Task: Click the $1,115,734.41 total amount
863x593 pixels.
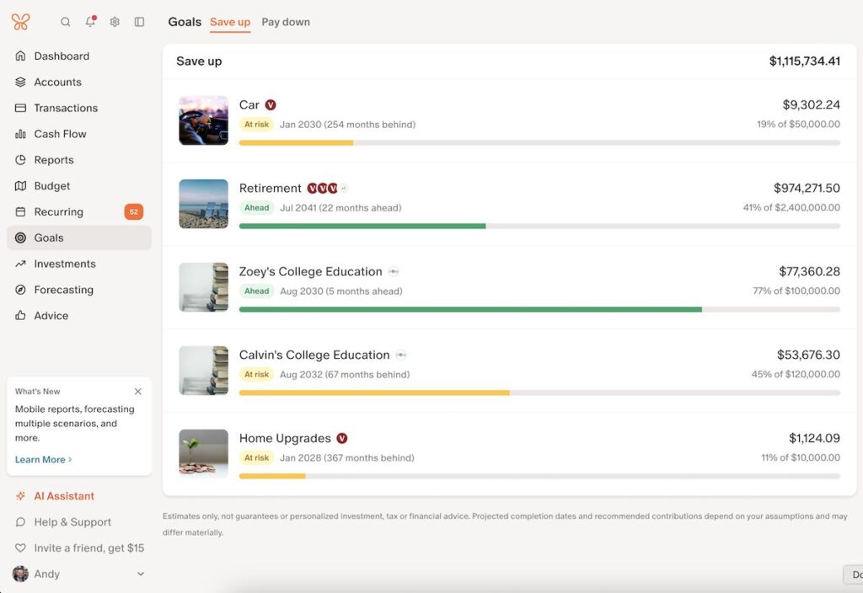Action: click(805, 61)
